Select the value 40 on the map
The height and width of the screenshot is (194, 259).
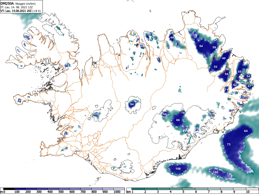point(224,58)
